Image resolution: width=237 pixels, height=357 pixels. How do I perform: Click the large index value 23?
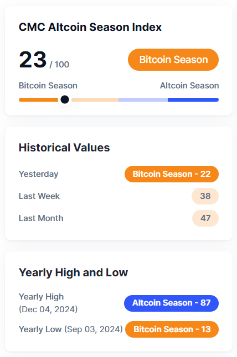[33, 60]
